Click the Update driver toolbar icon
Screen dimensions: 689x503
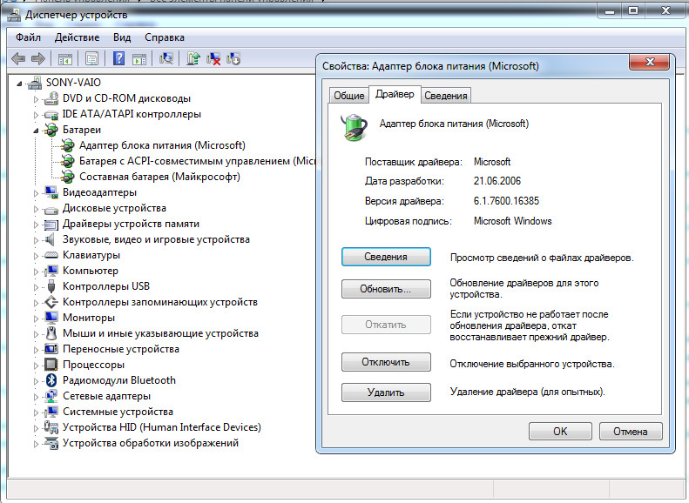(193, 58)
